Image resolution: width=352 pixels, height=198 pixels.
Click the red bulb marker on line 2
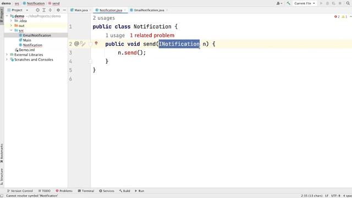click(96, 43)
